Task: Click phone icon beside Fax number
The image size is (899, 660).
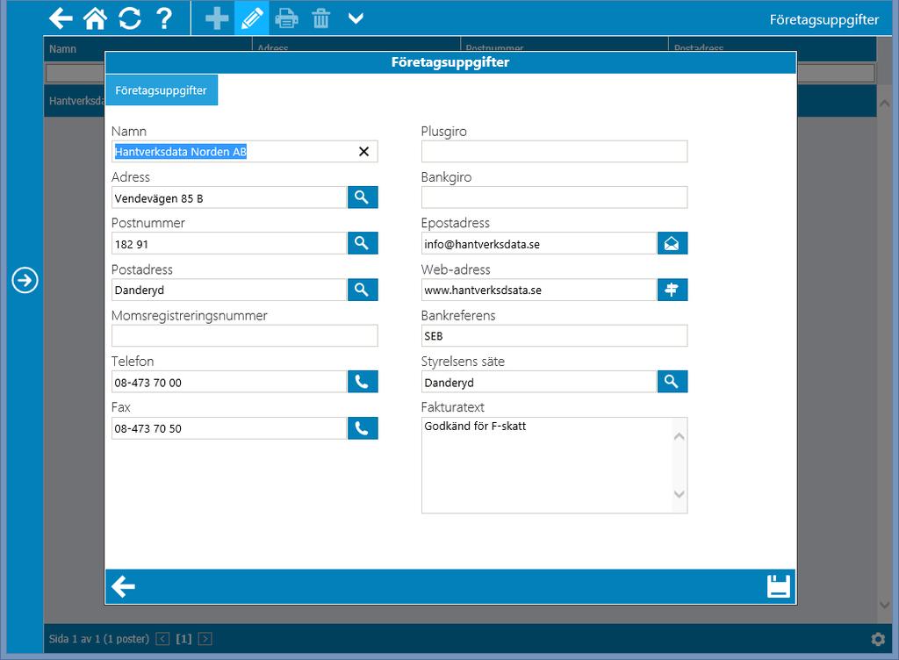Action: pos(363,428)
